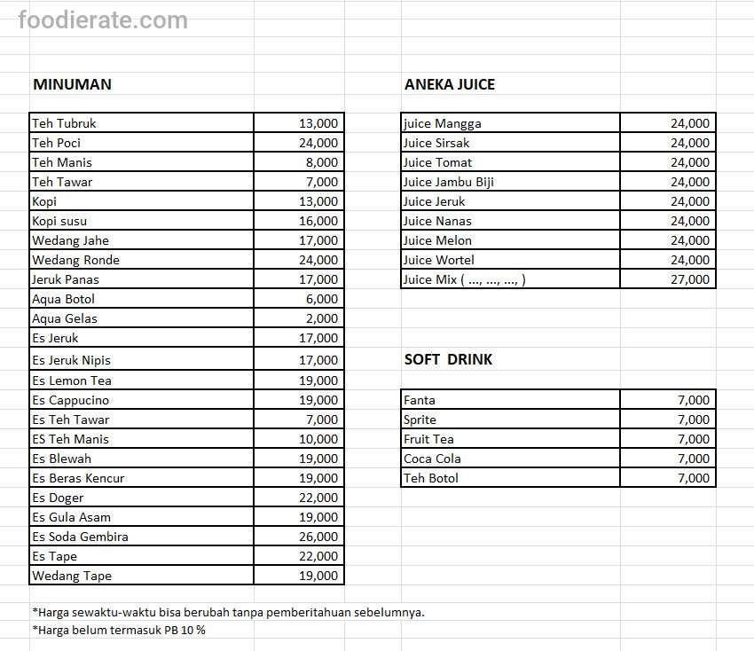Select the Wedang Ronde item cell
Screen dimensions: 754x651
[x=142, y=260]
